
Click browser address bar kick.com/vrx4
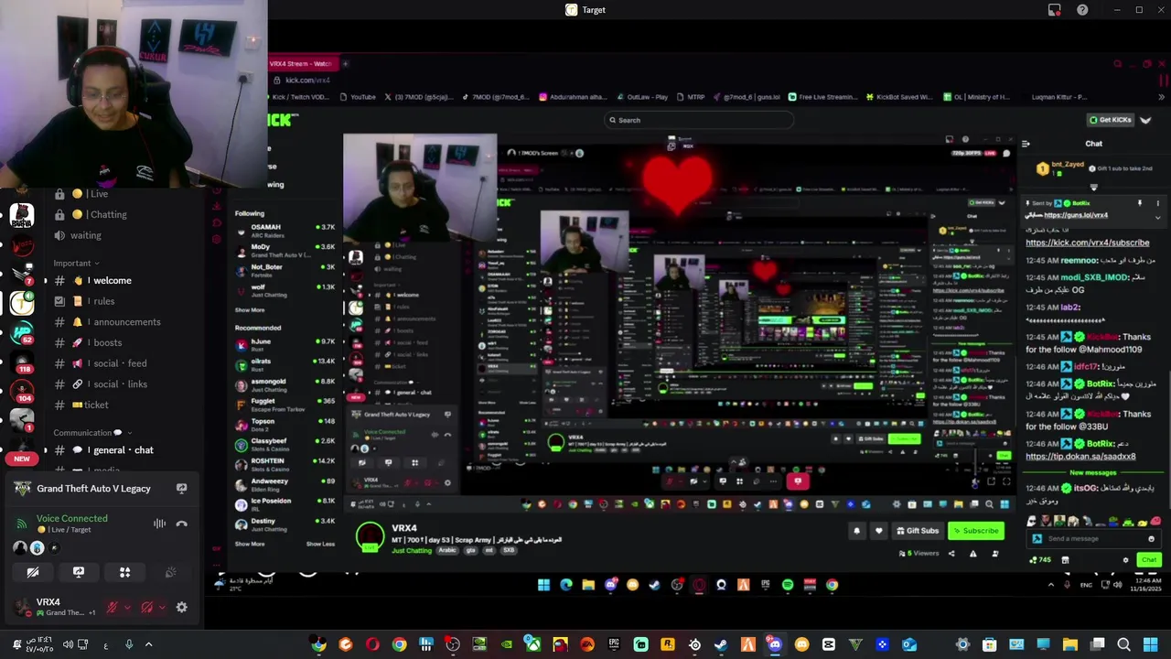click(x=307, y=81)
